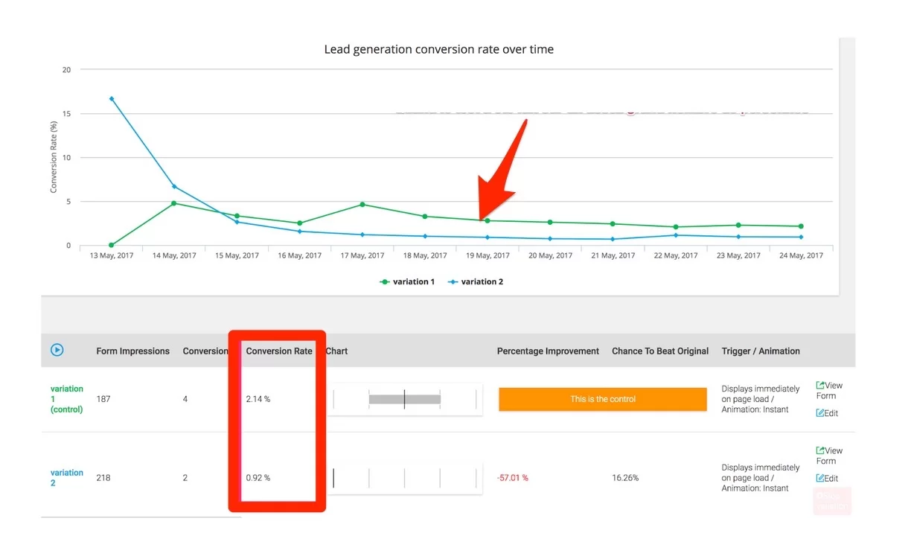
Task: Click the gray range bar for variation 1
Action: pyautogui.click(x=405, y=400)
